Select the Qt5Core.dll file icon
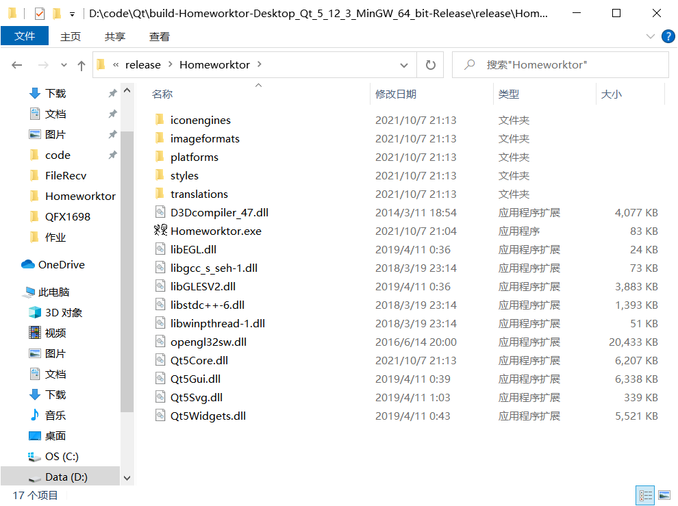The width and height of the screenshot is (678, 506). 160,359
